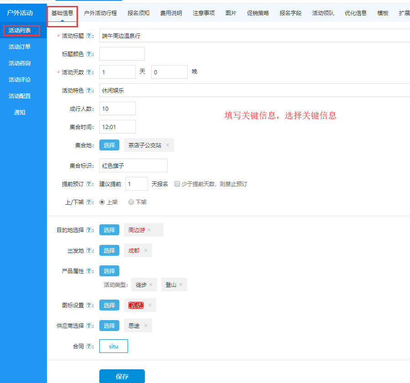Click the situ contract button
The image size is (410, 383).
point(113,346)
